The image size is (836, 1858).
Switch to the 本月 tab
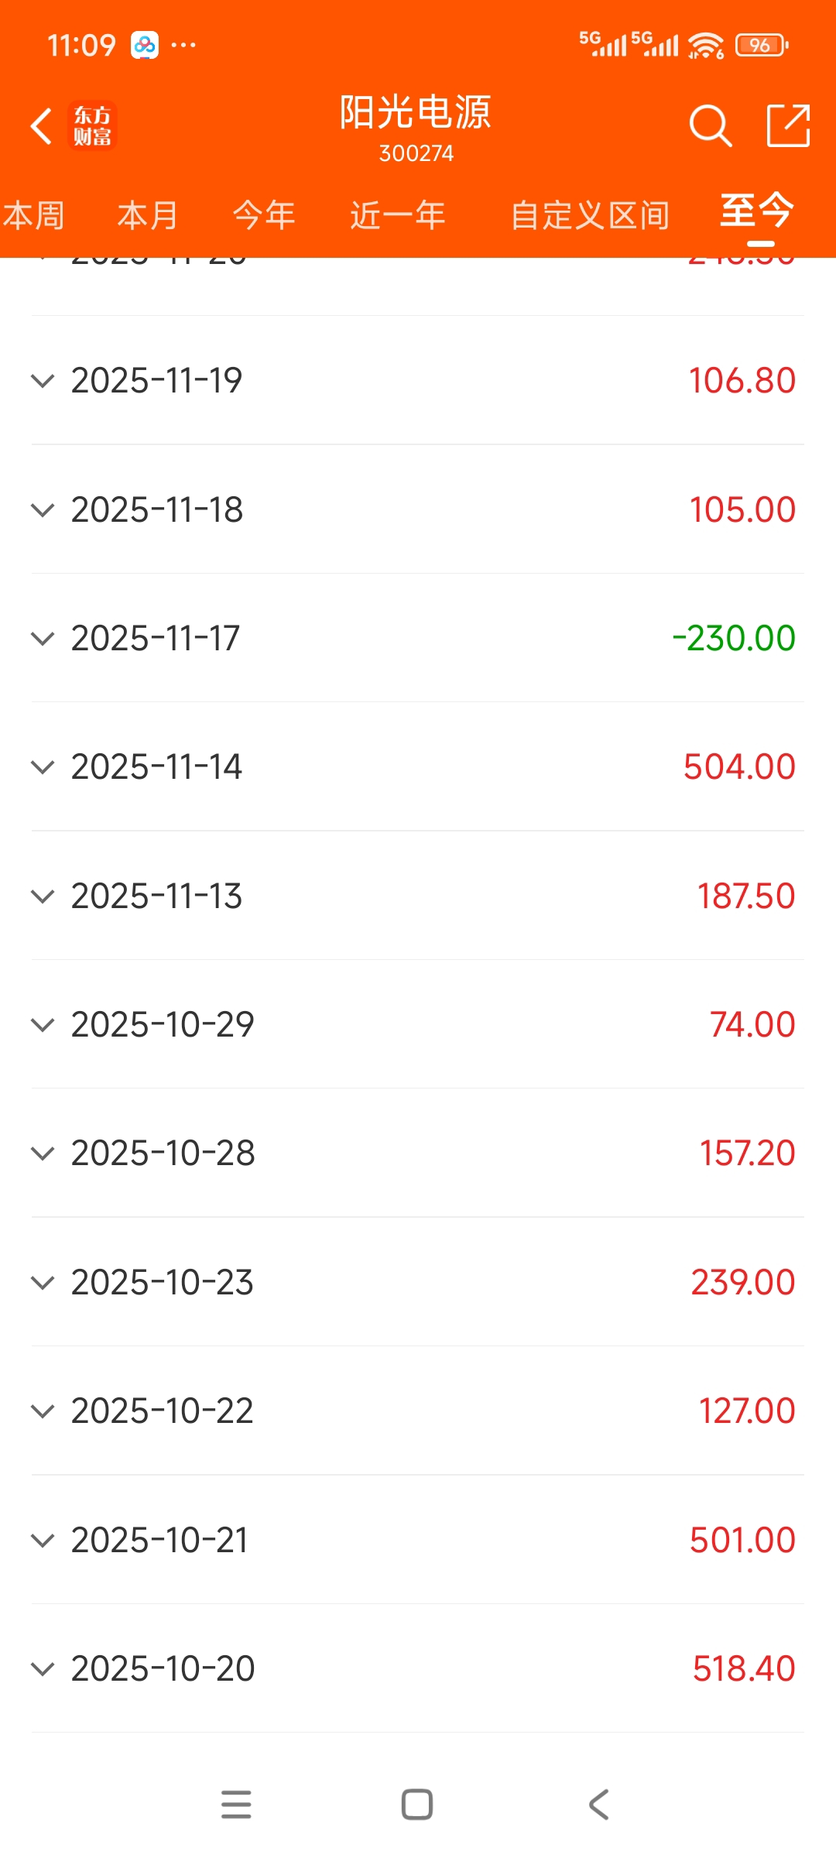147,215
